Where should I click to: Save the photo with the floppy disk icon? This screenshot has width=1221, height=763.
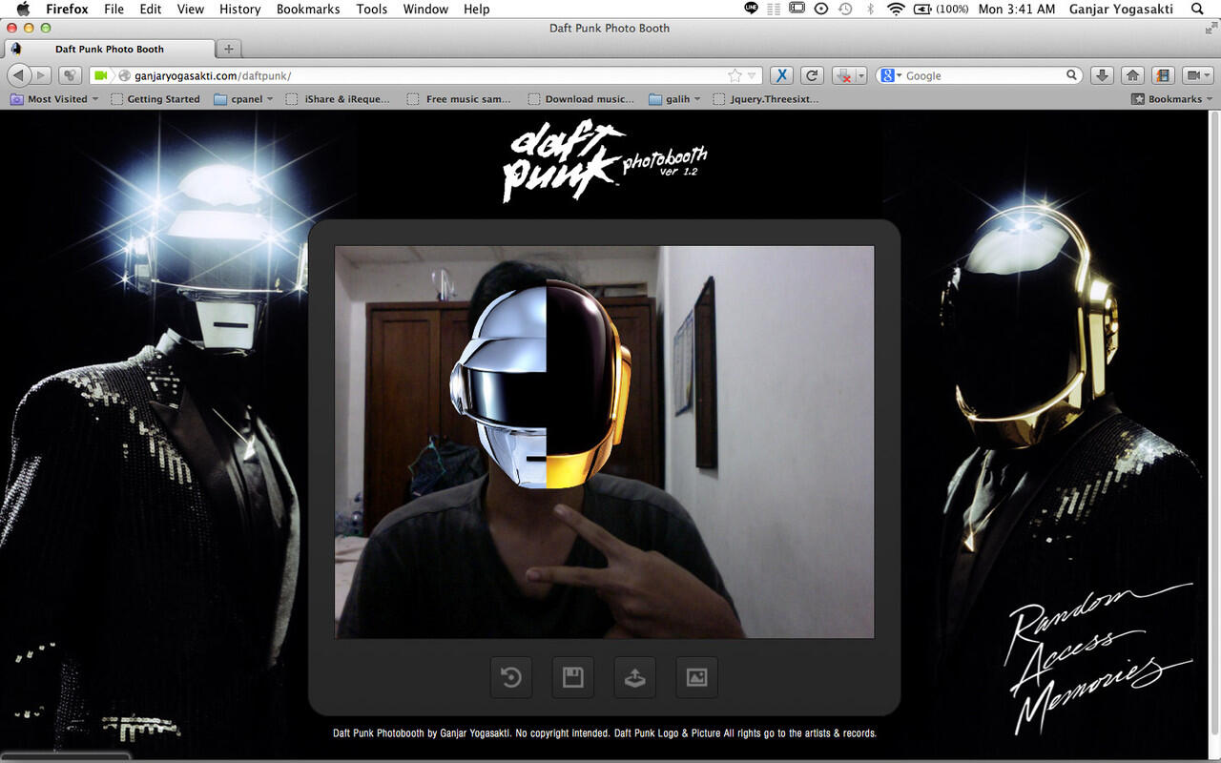click(572, 677)
